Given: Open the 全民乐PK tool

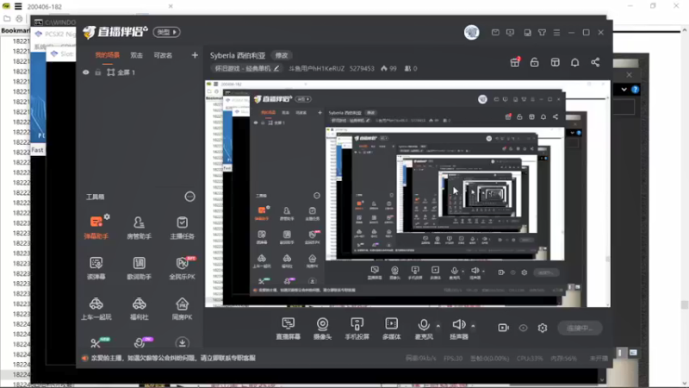Looking at the screenshot, I should (x=182, y=268).
